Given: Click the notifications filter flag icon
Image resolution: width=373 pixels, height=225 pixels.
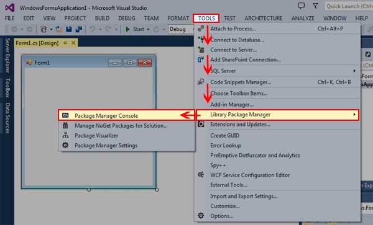Looking at the screenshot, I should [x=315, y=6].
